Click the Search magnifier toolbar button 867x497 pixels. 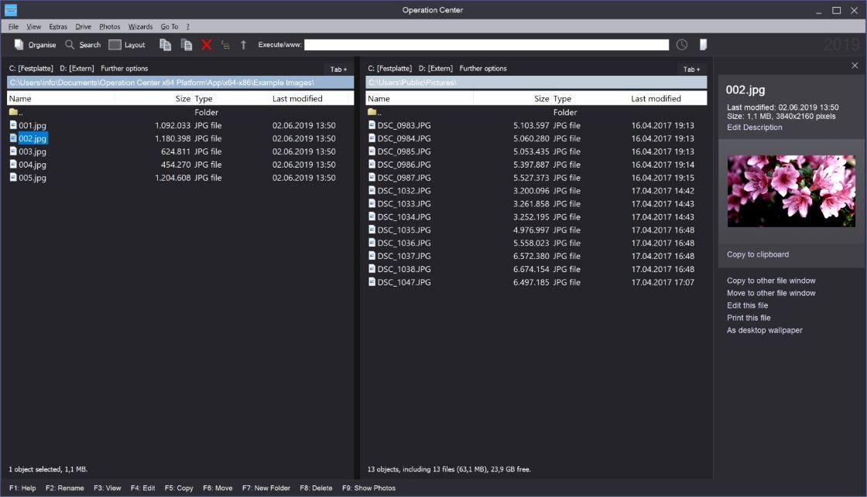click(x=83, y=45)
